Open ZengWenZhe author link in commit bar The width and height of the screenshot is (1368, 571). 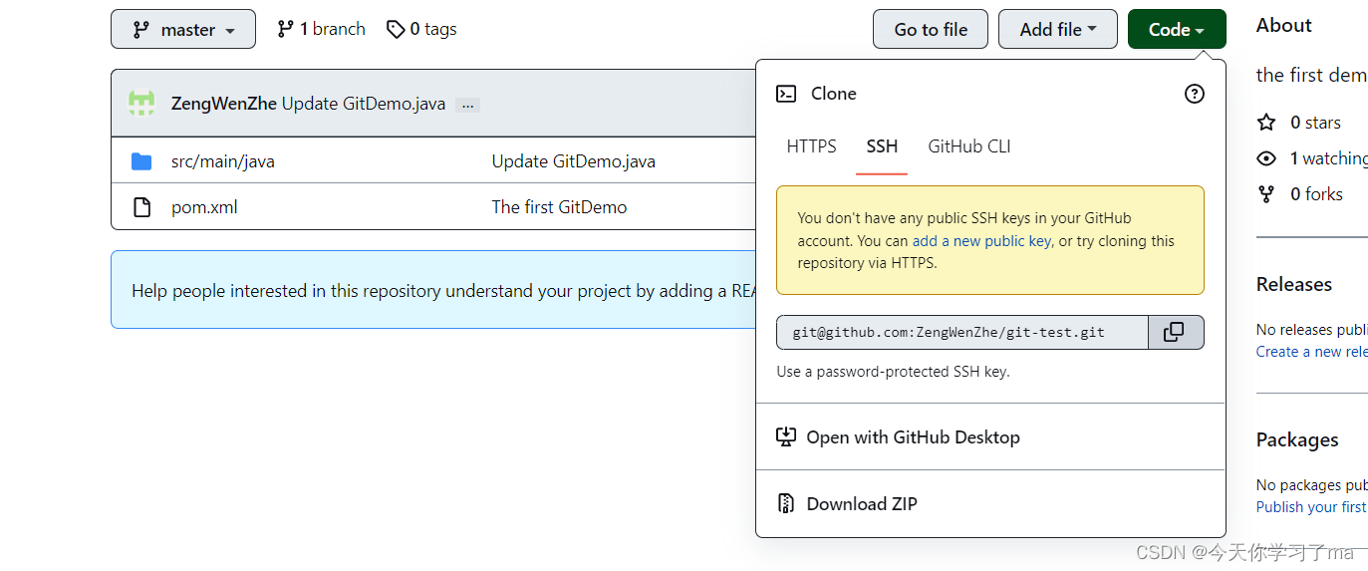pyautogui.click(x=224, y=104)
